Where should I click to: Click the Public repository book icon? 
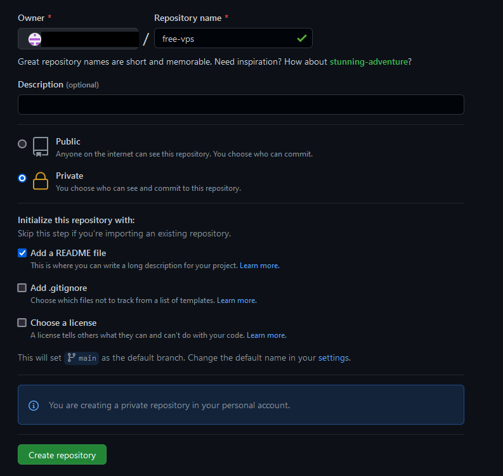coord(41,146)
